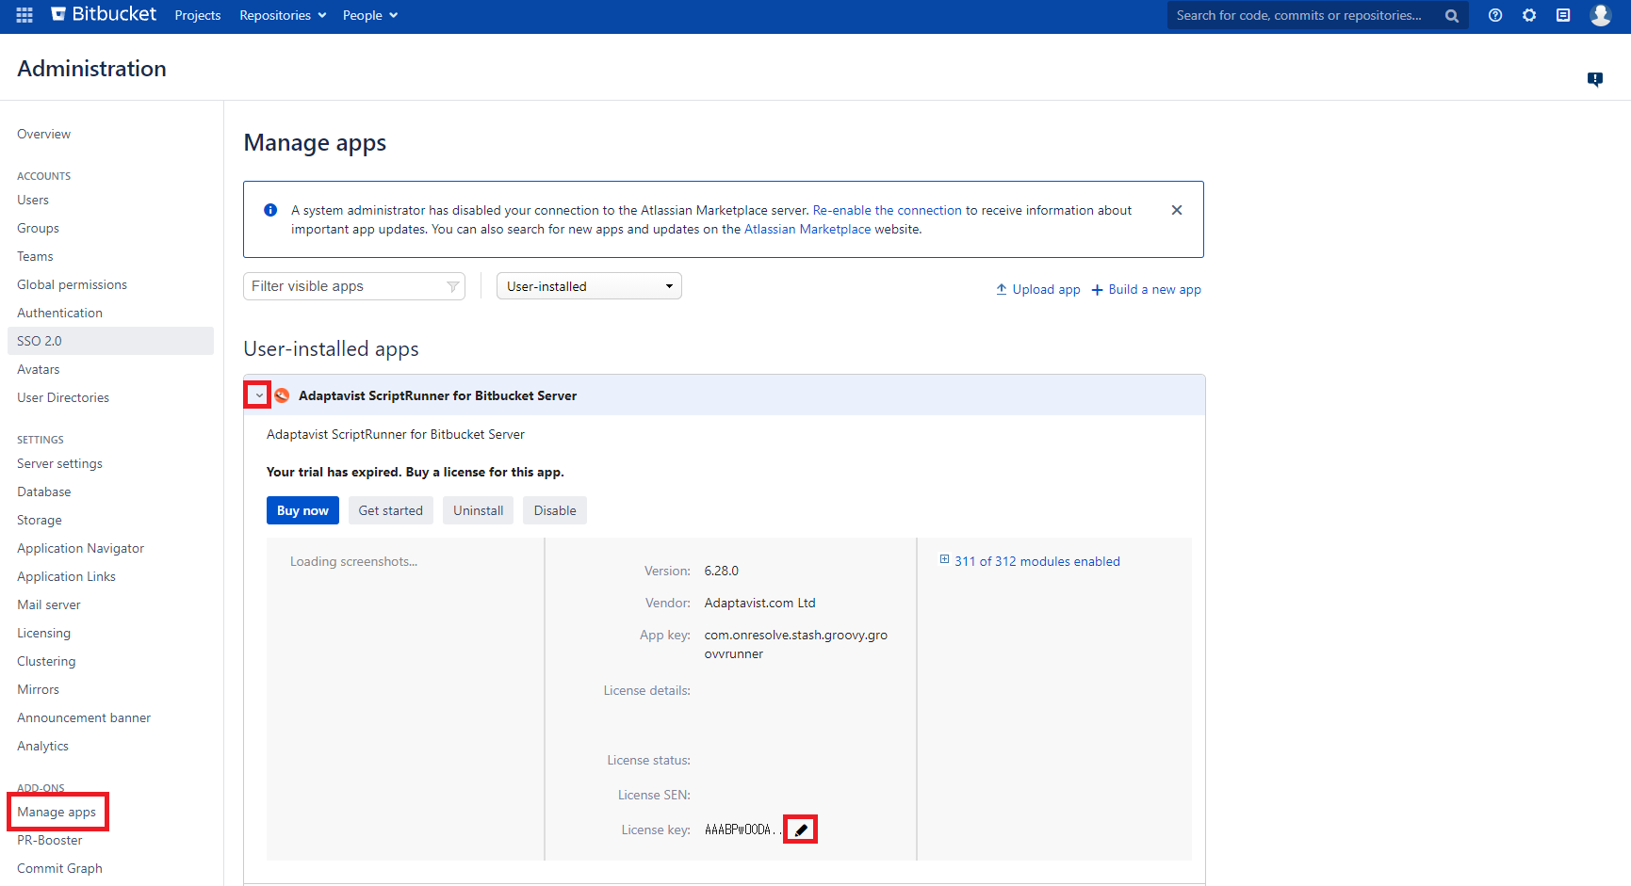Open the Repositories dropdown menu

[283, 15]
